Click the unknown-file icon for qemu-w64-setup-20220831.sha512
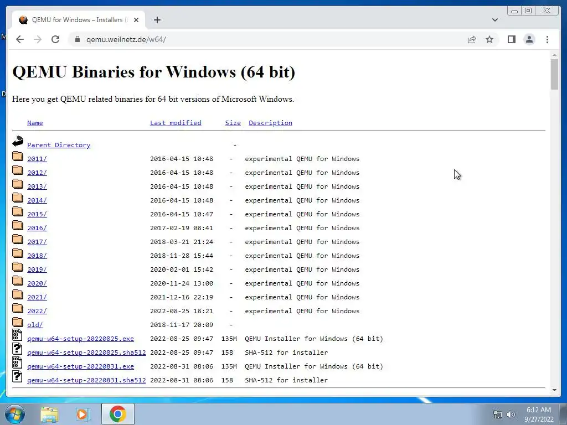This screenshot has width=567, height=425. [x=17, y=376]
